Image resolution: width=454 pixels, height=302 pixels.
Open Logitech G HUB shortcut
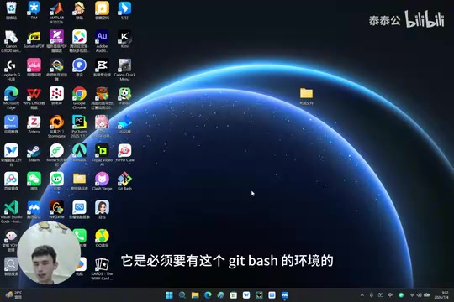click(11, 70)
